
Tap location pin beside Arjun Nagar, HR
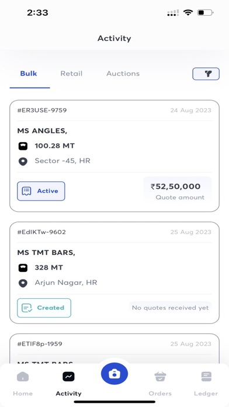pos(23,283)
